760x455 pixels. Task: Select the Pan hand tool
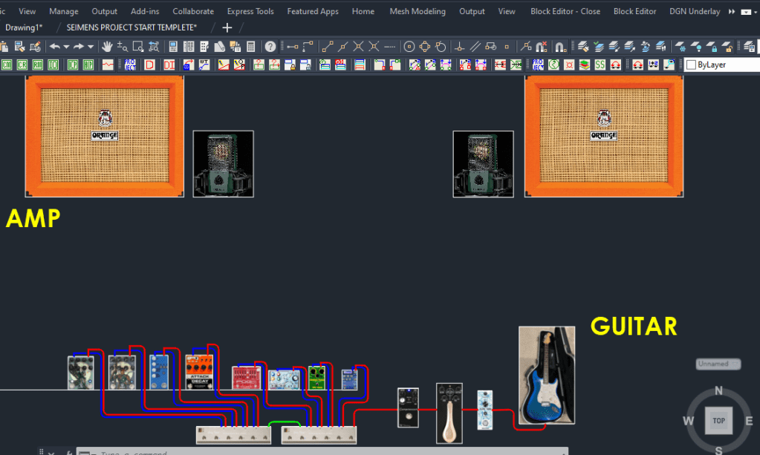(x=107, y=47)
